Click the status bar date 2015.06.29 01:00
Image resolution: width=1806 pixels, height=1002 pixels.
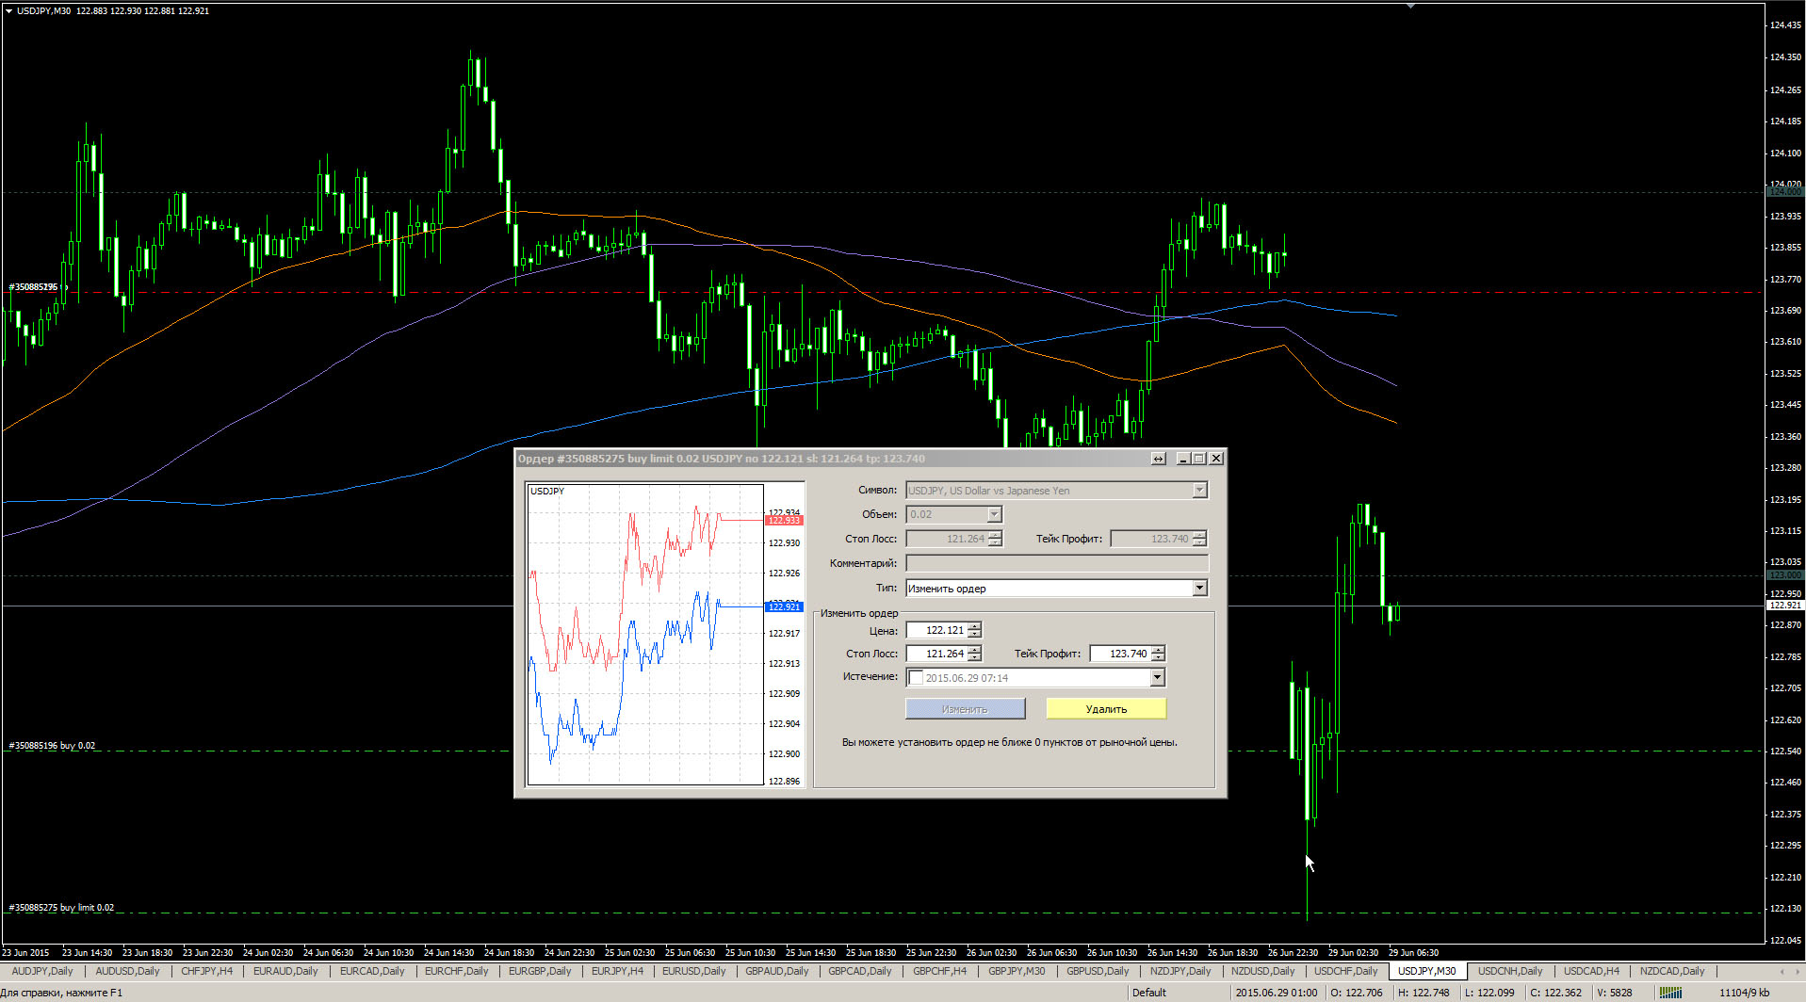pyautogui.click(x=1277, y=993)
